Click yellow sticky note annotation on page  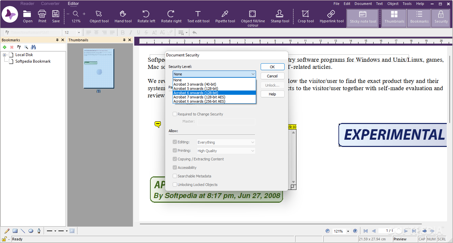pos(158,124)
